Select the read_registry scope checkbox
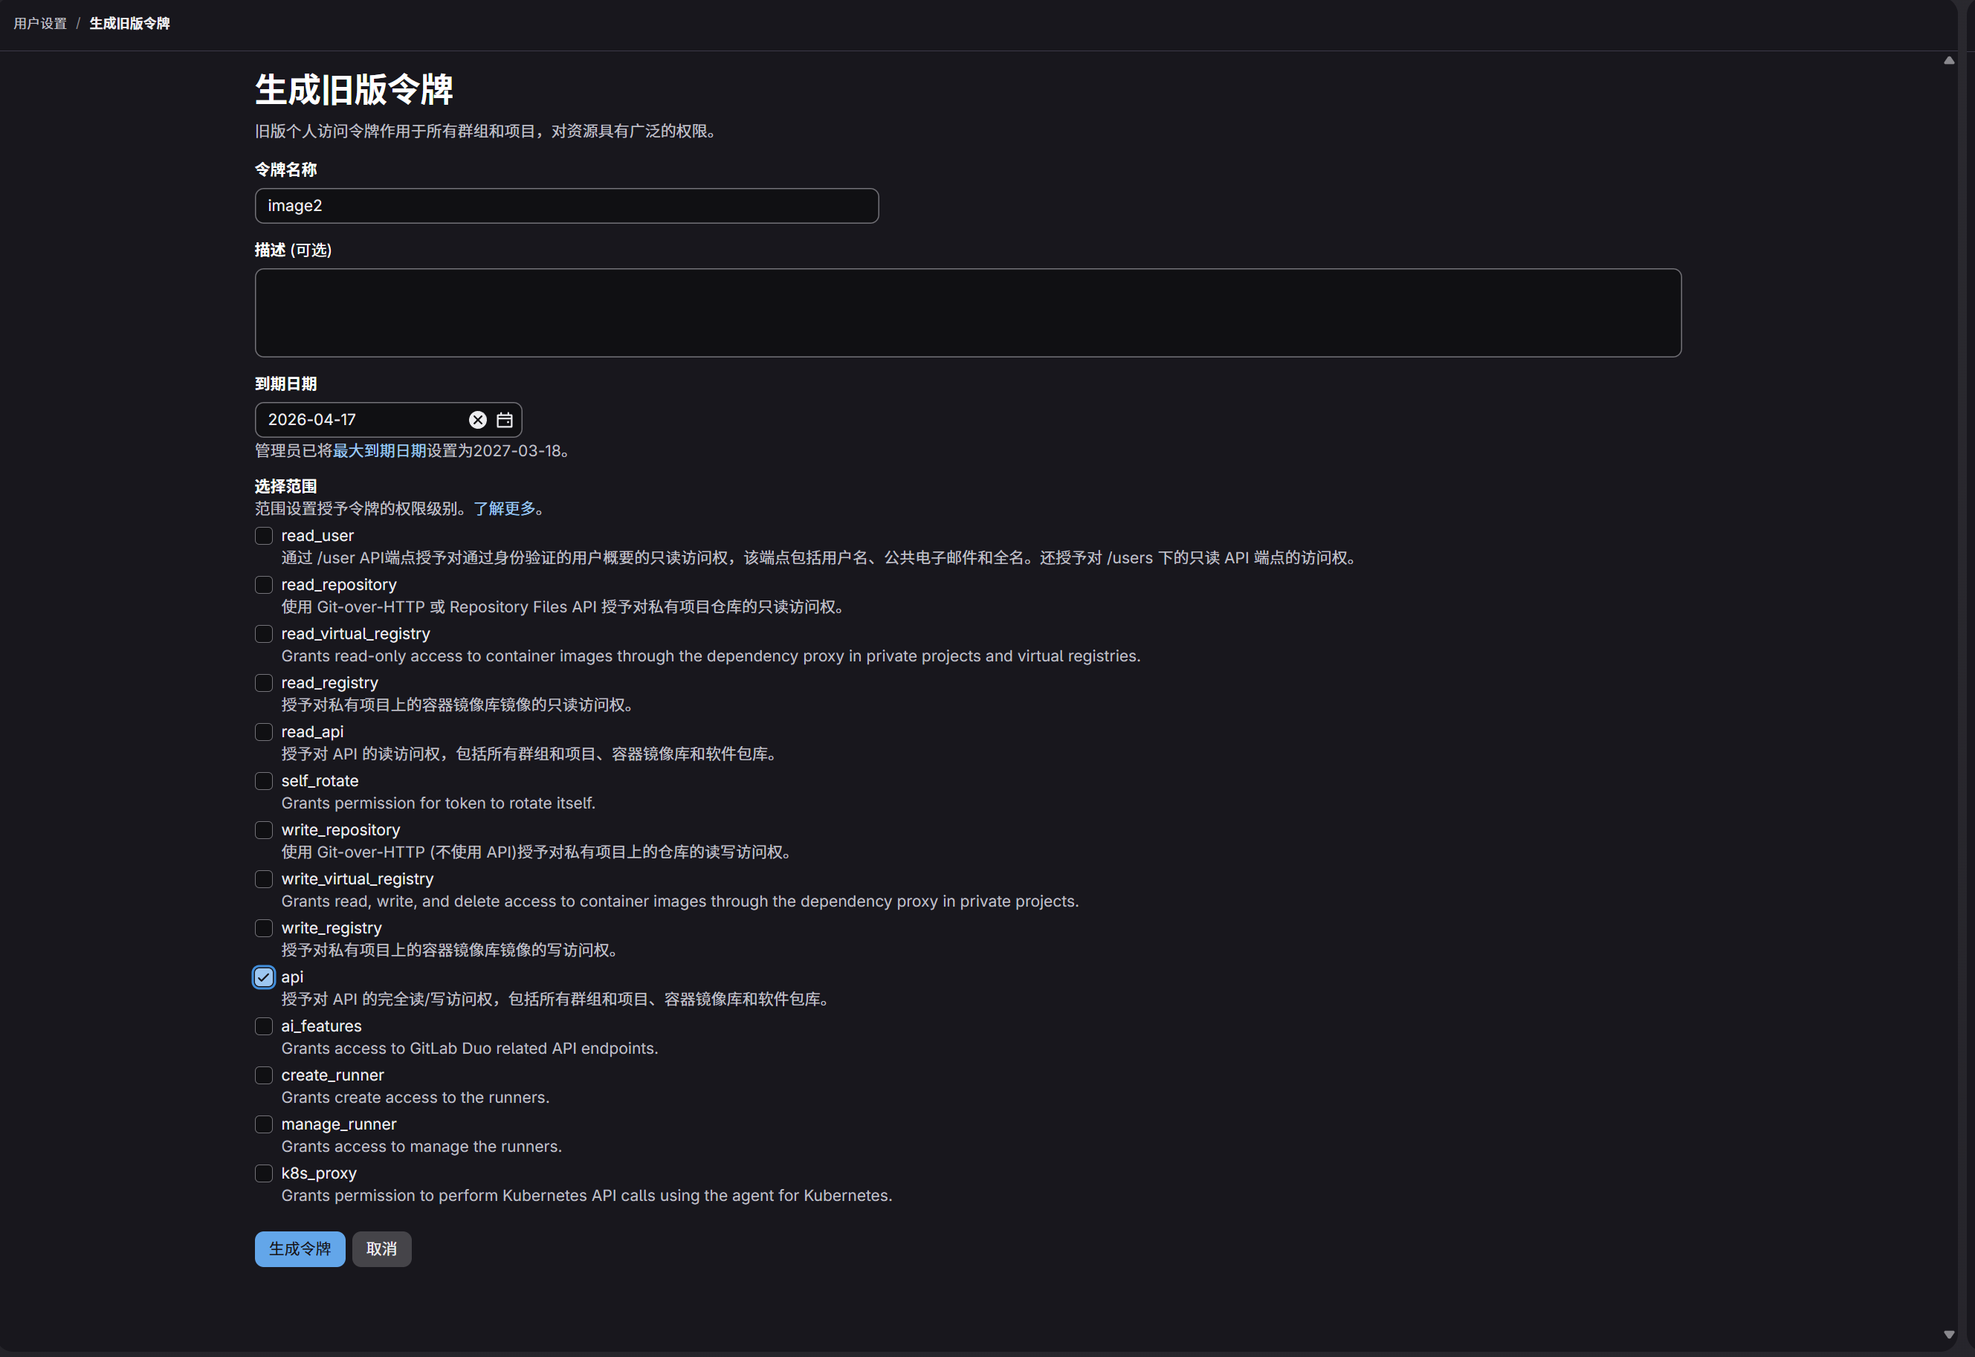Viewport: 1975px width, 1357px height. [x=264, y=684]
